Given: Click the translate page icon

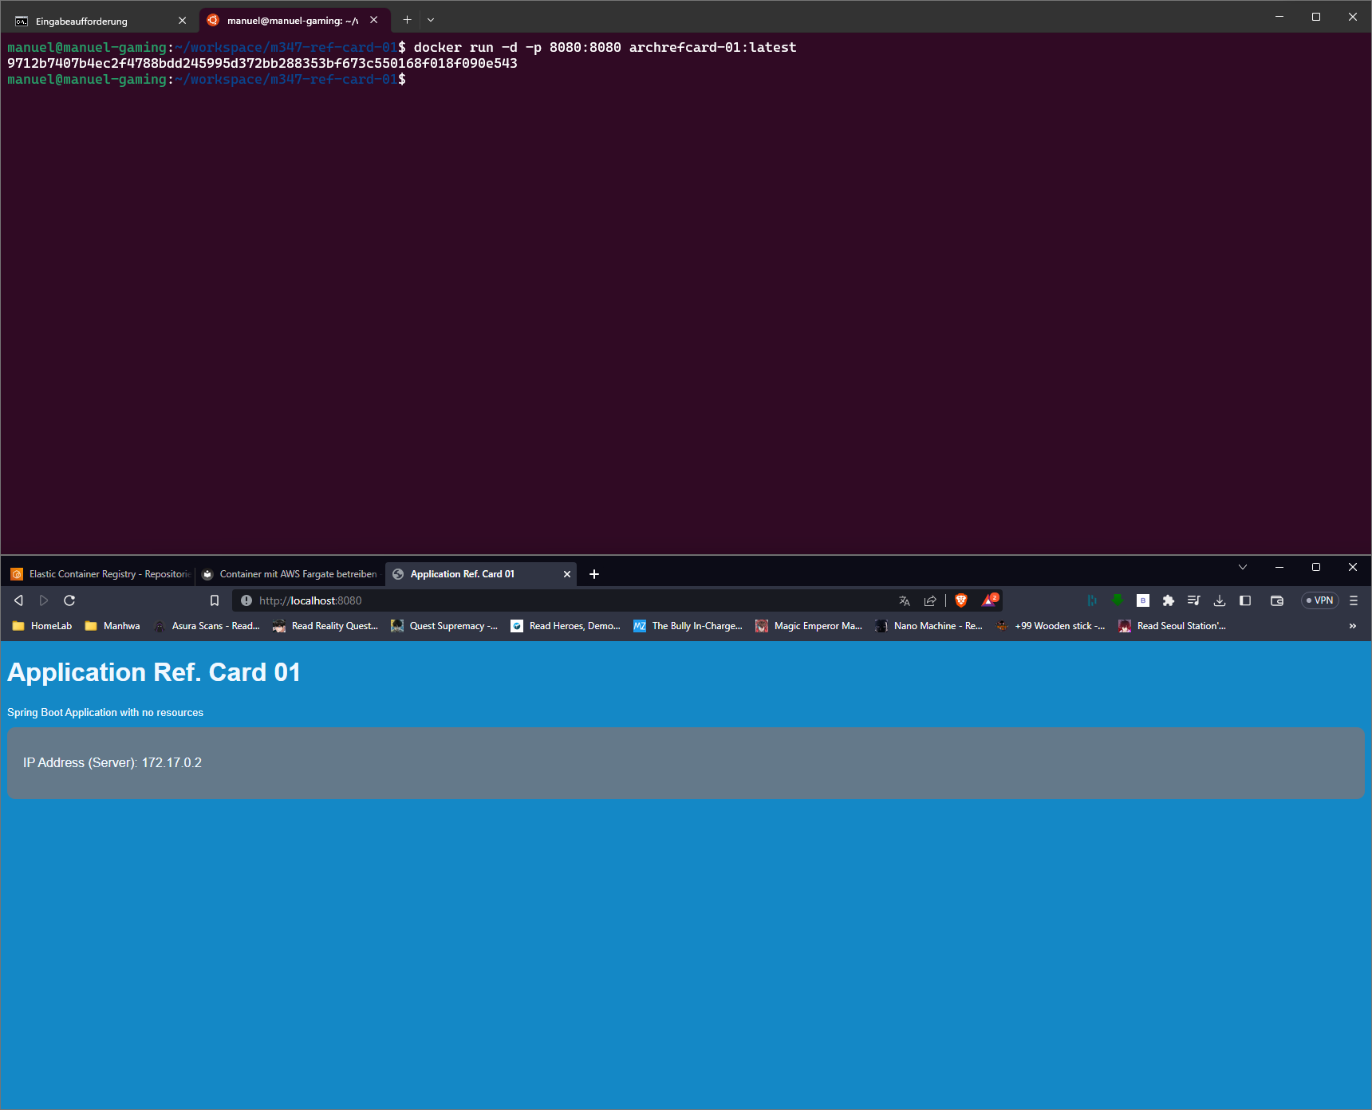Looking at the screenshot, I should click(905, 600).
